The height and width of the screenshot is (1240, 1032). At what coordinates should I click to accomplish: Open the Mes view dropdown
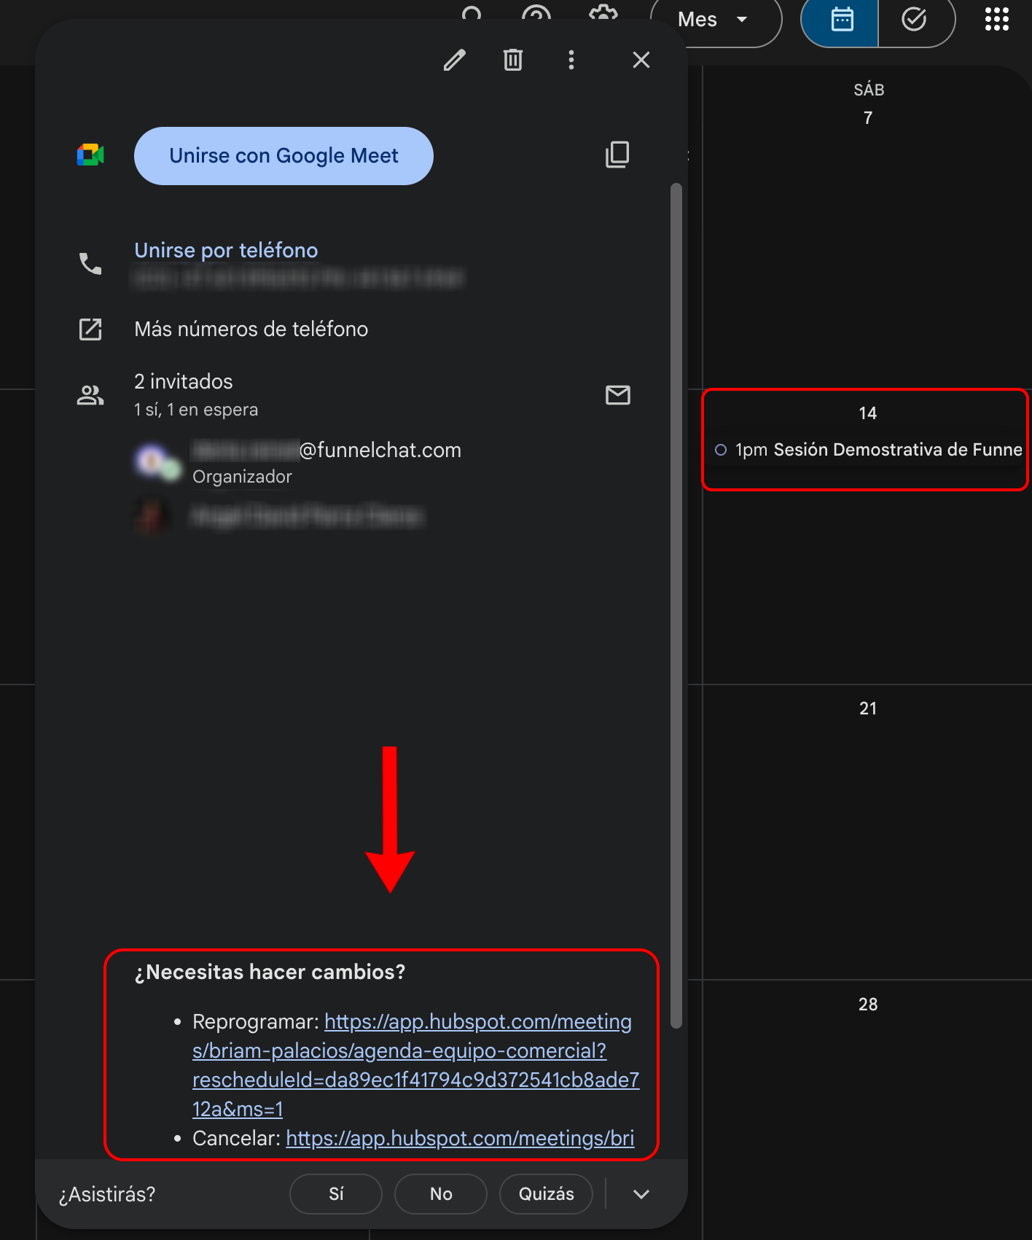tap(715, 20)
